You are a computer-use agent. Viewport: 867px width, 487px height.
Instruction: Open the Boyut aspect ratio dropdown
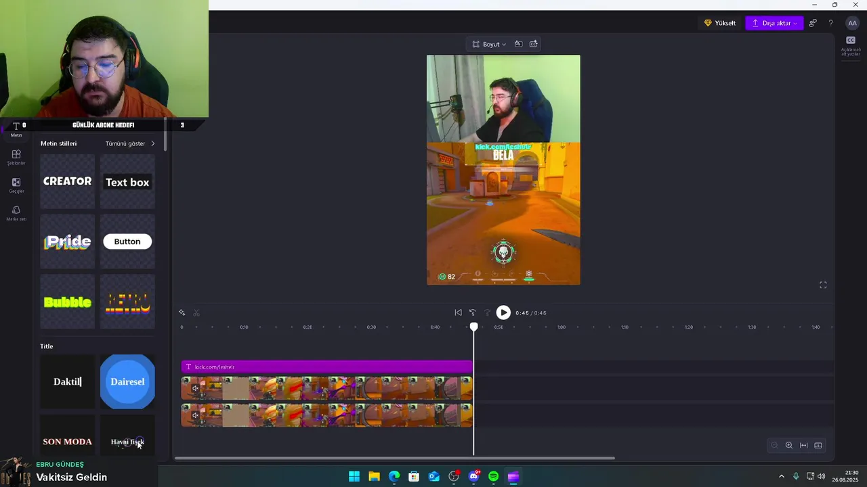tap(489, 44)
